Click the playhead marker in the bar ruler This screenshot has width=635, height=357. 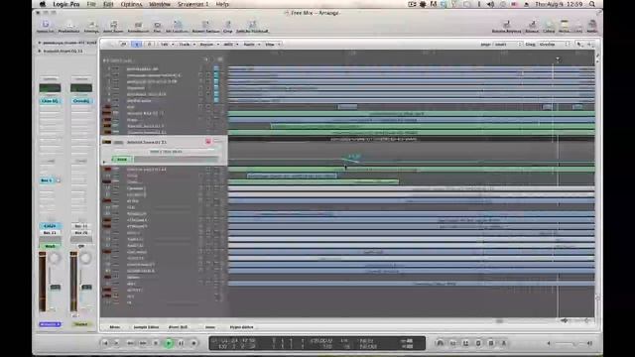pyautogui.click(x=558, y=59)
